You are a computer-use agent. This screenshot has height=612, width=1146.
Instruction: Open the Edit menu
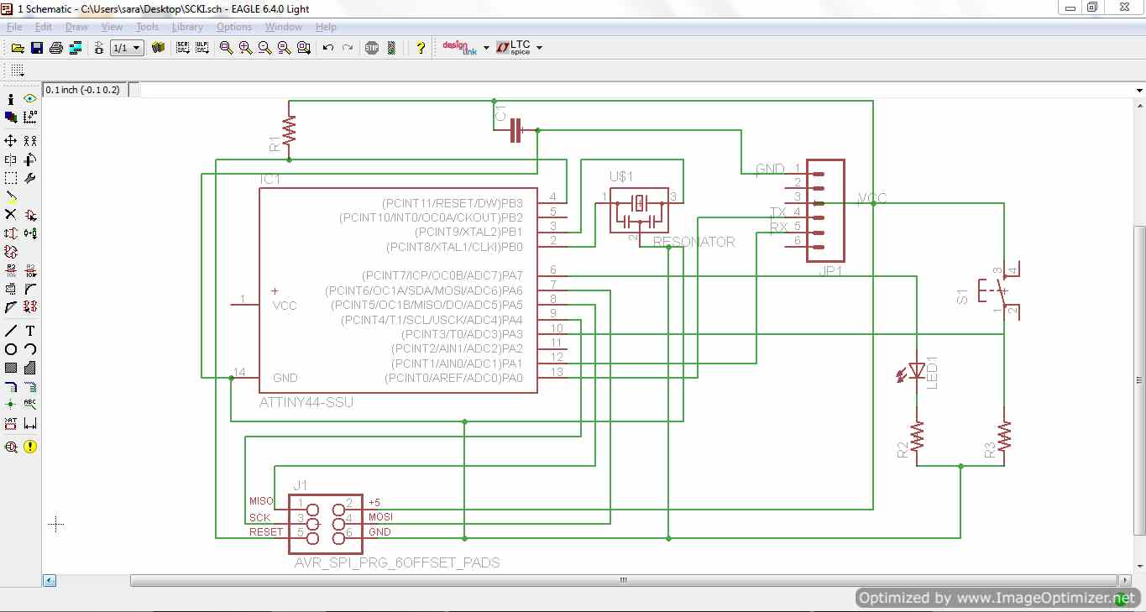[44, 27]
